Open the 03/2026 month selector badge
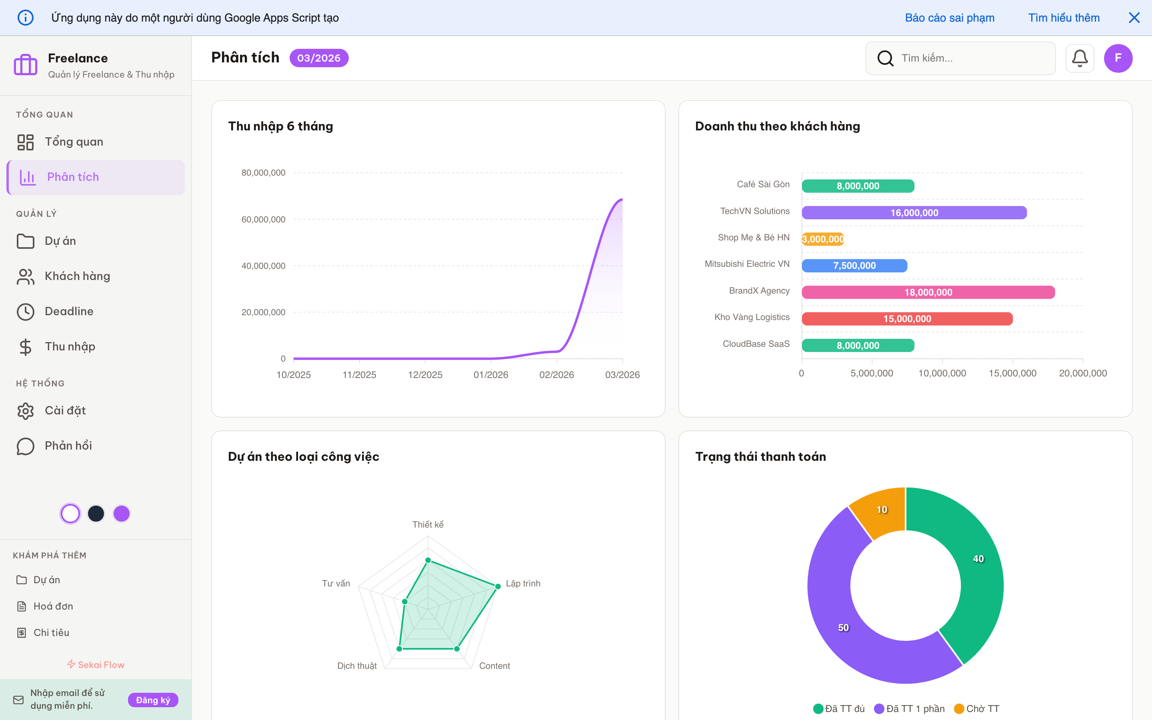The width and height of the screenshot is (1152, 720). click(x=318, y=58)
